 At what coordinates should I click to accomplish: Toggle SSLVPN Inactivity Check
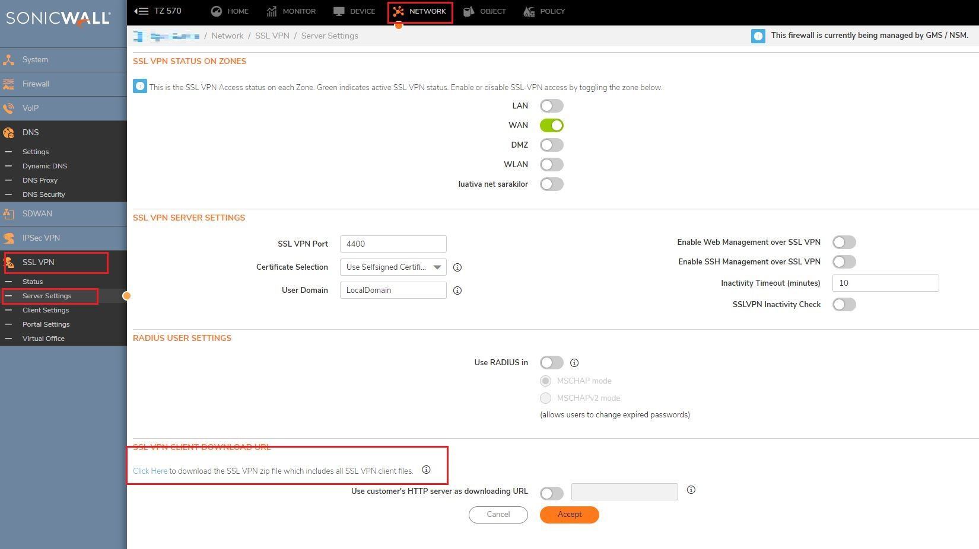coord(844,305)
